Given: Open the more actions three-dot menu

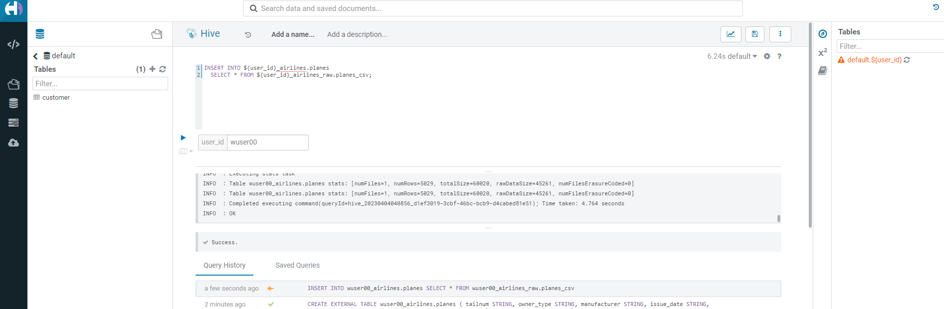Looking at the screenshot, I should click(780, 34).
